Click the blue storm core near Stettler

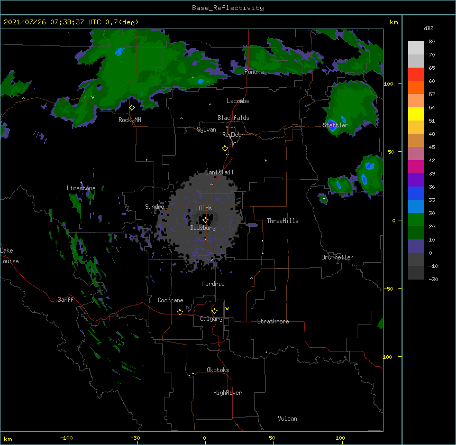click(332, 125)
